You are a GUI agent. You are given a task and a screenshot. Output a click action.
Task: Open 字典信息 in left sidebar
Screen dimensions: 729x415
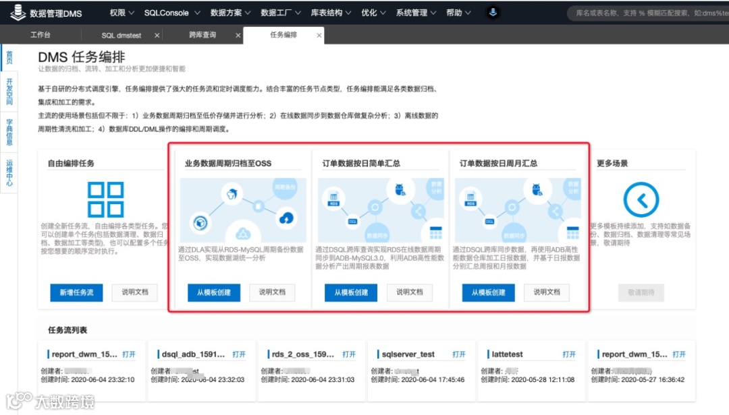(9, 132)
